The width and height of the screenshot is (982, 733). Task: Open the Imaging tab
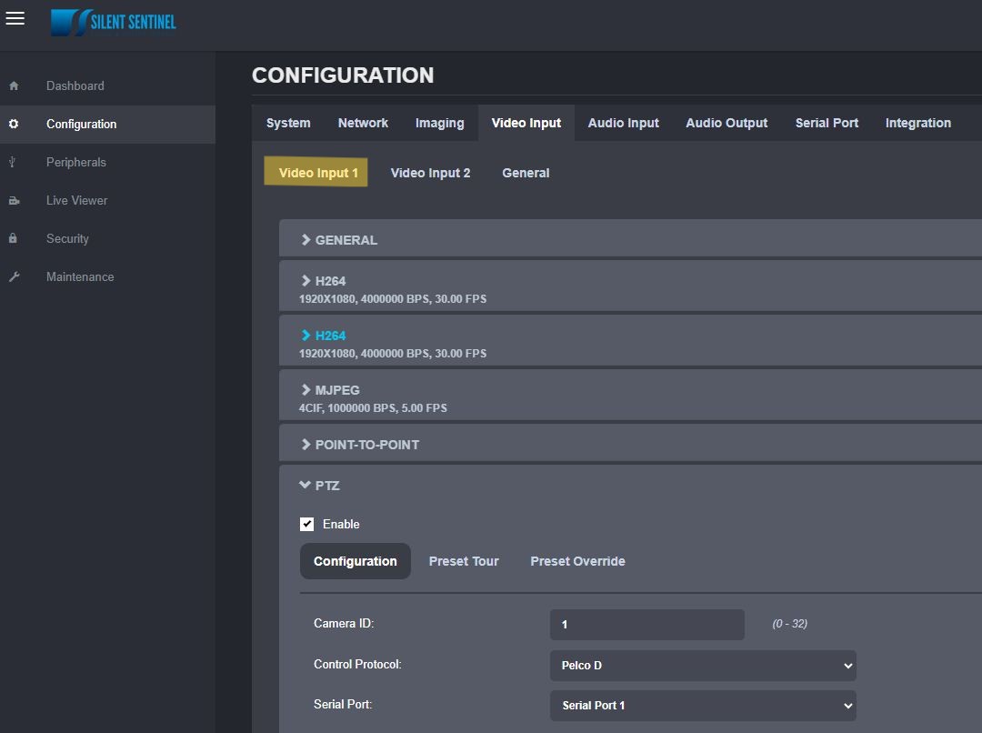[x=440, y=123]
